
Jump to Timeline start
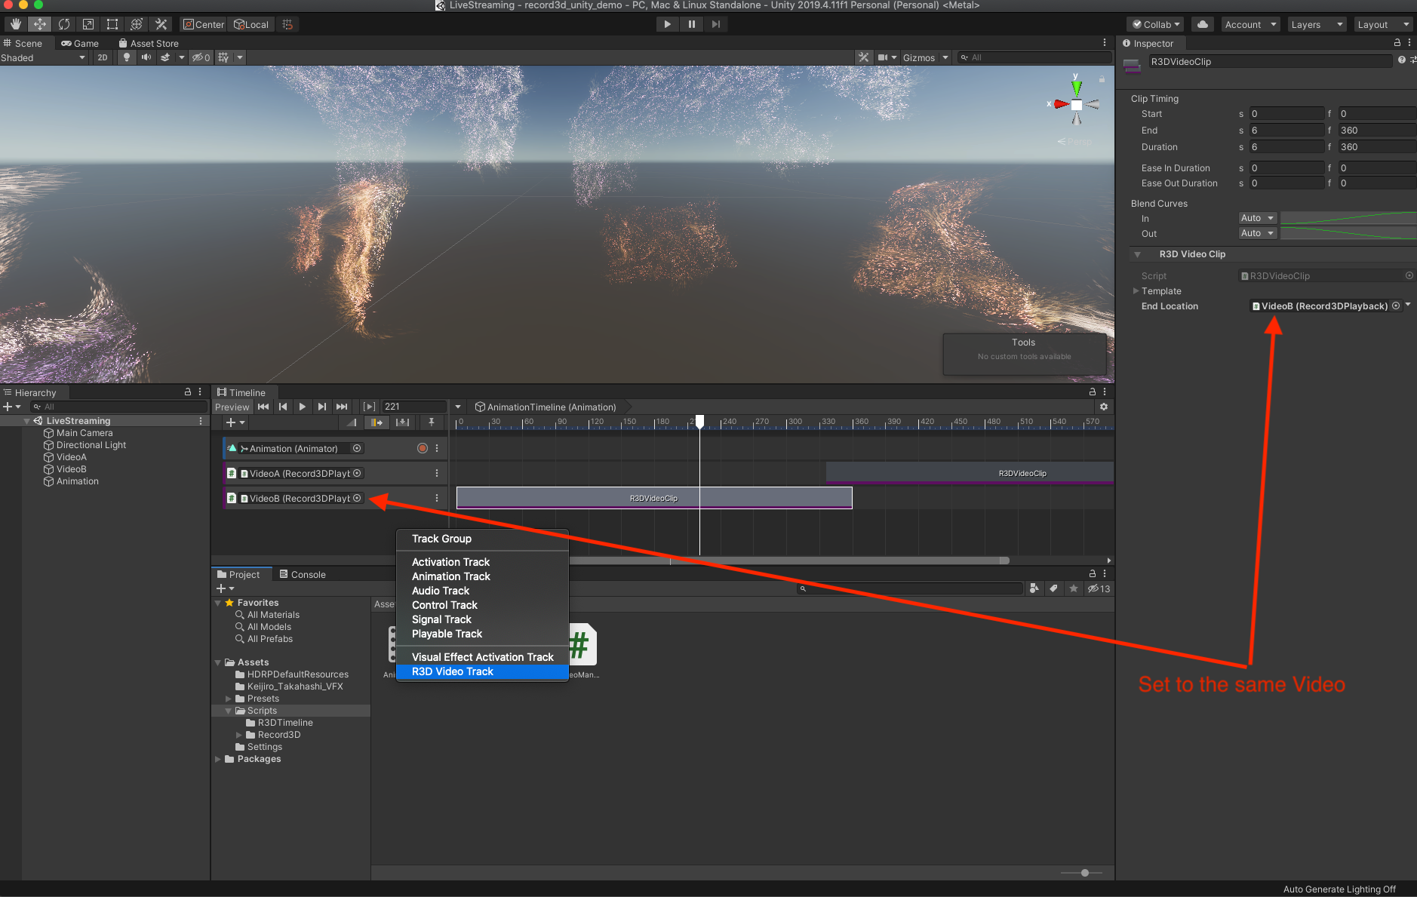coord(263,407)
